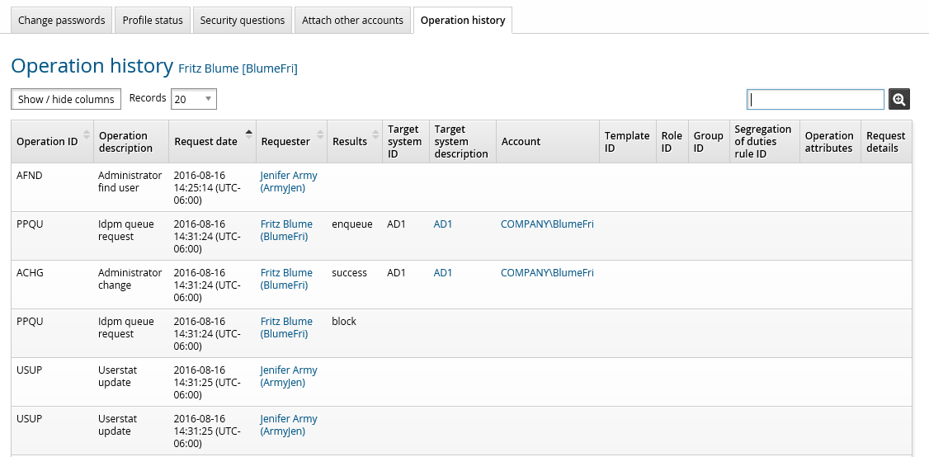929x457 pixels.
Task: Sort by Results column
Action: [350, 142]
